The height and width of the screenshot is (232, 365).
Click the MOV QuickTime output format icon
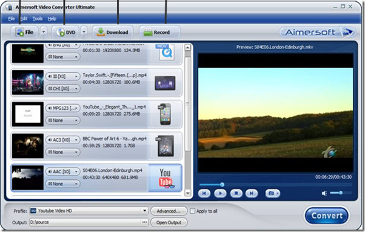pyautogui.click(x=166, y=52)
